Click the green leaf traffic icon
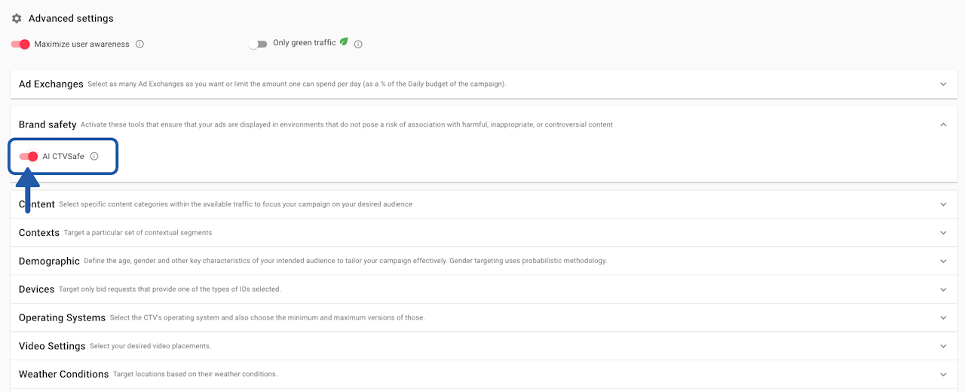Viewport: 965px width, 392px height. tap(344, 42)
